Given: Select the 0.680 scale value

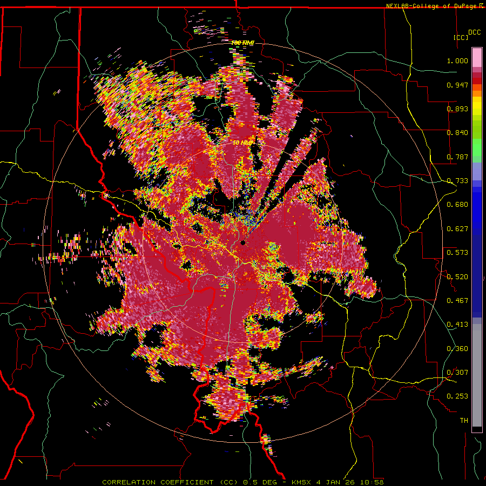Looking at the screenshot, I should (457, 205).
